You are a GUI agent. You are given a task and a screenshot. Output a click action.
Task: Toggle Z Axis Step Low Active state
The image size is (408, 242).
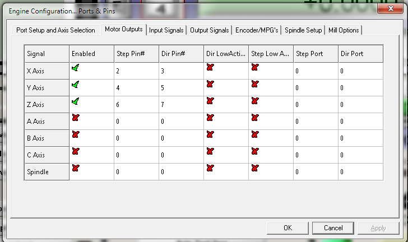coord(255,101)
